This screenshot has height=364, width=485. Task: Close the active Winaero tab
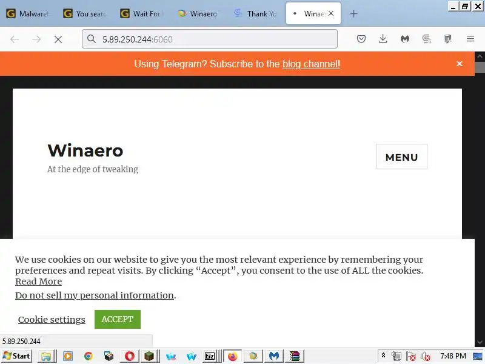pyautogui.click(x=331, y=13)
